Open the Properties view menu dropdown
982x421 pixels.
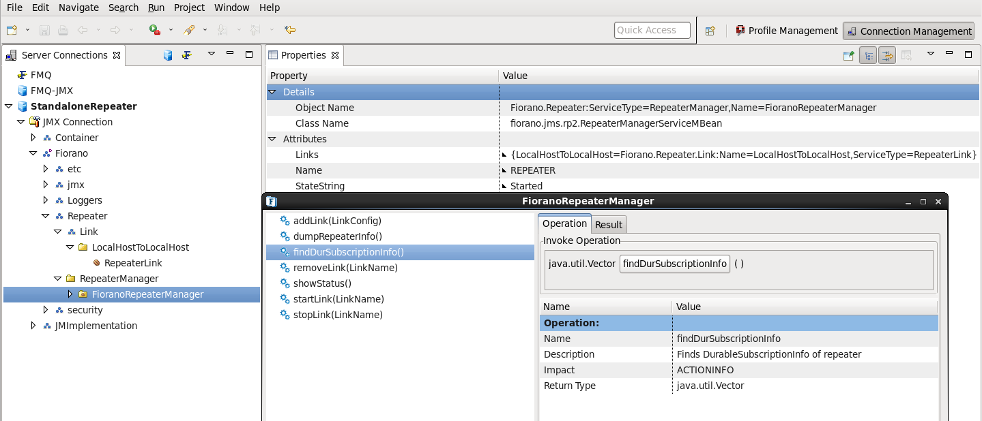[930, 54]
